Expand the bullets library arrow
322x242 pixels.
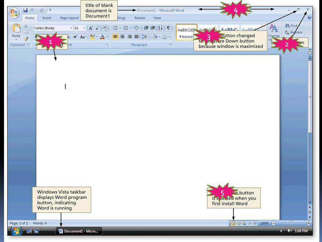(x=120, y=28)
